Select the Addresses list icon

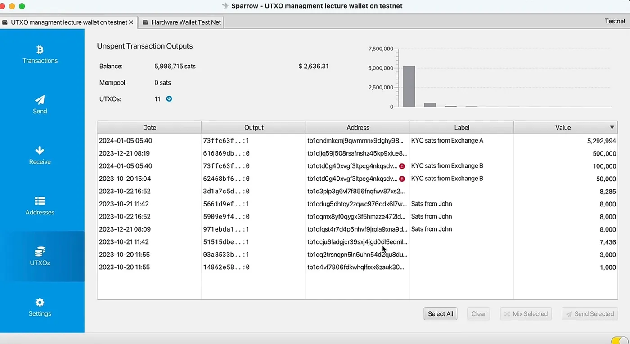pos(40,201)
